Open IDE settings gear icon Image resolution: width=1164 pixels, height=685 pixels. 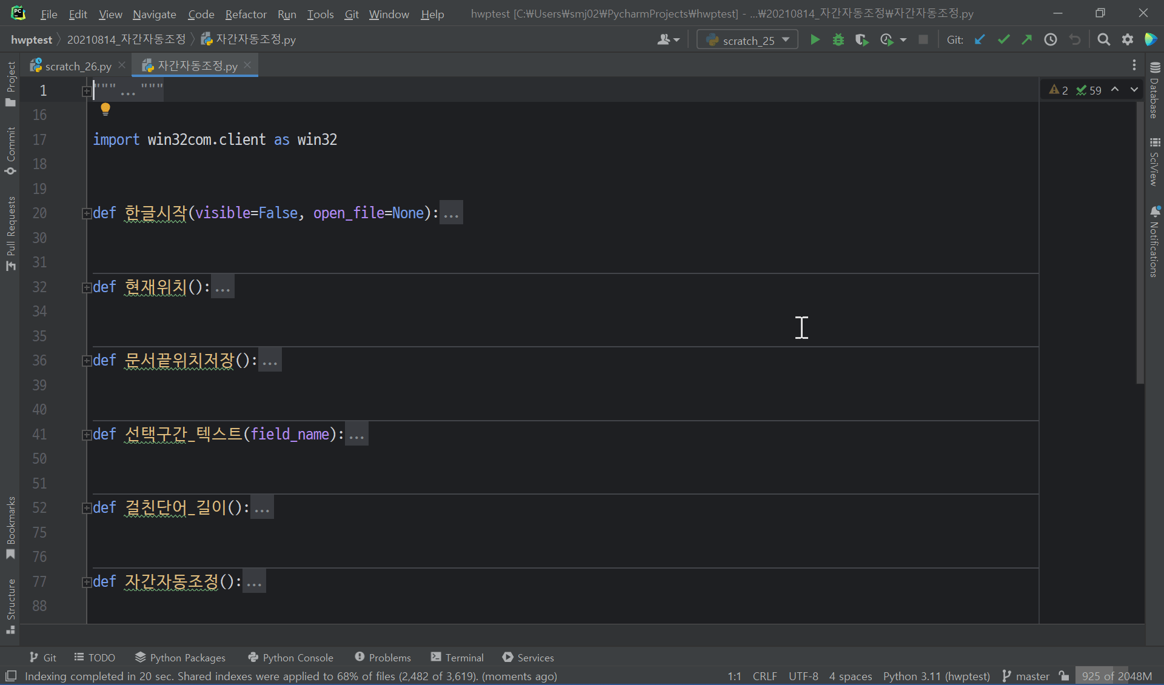pyautogui.click(x=1127, y=40)
